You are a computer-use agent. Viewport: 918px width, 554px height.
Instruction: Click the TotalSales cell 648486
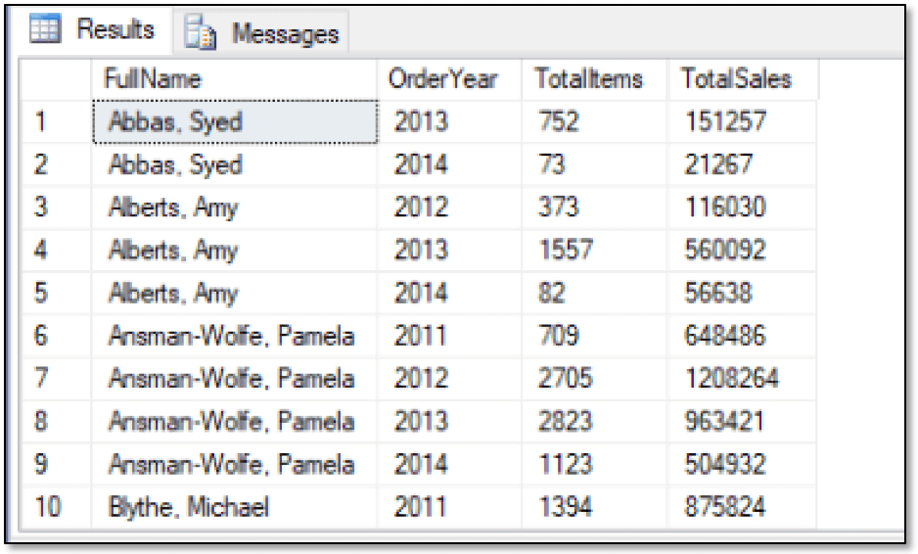(741, 336)
